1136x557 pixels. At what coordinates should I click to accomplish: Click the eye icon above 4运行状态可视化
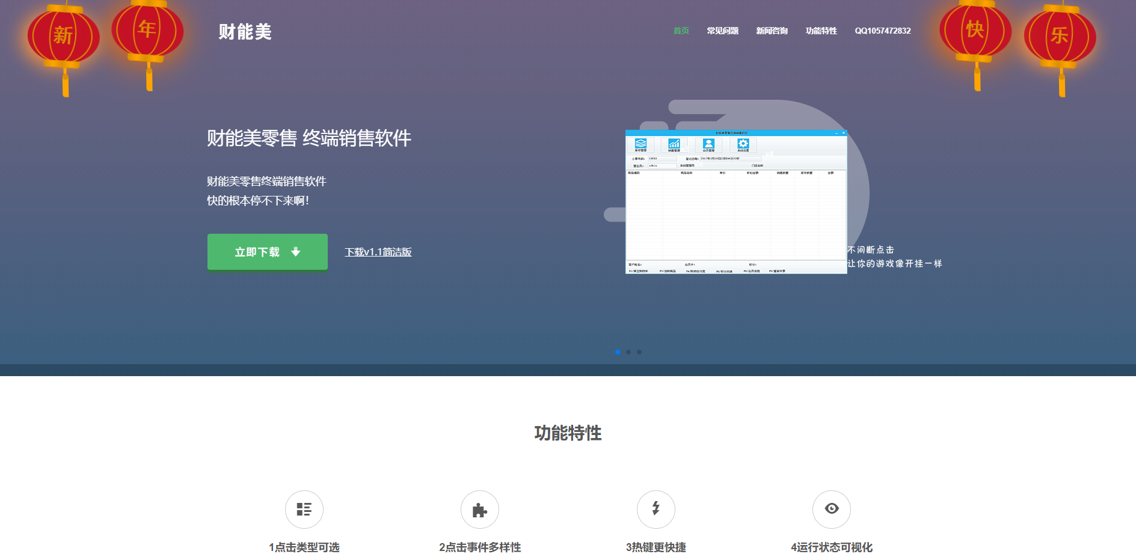click(x=832, y=510)
